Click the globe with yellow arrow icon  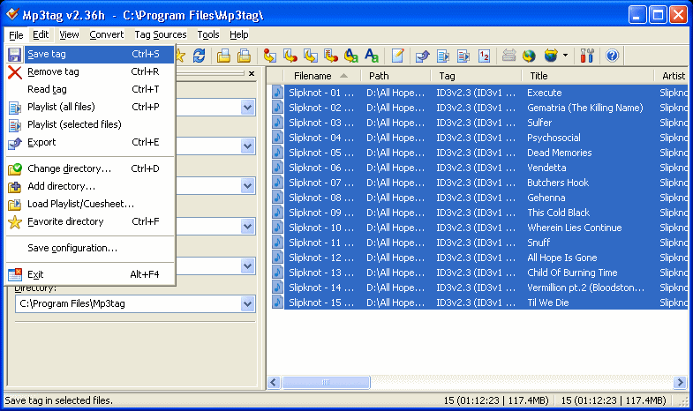tap(529, 56)
